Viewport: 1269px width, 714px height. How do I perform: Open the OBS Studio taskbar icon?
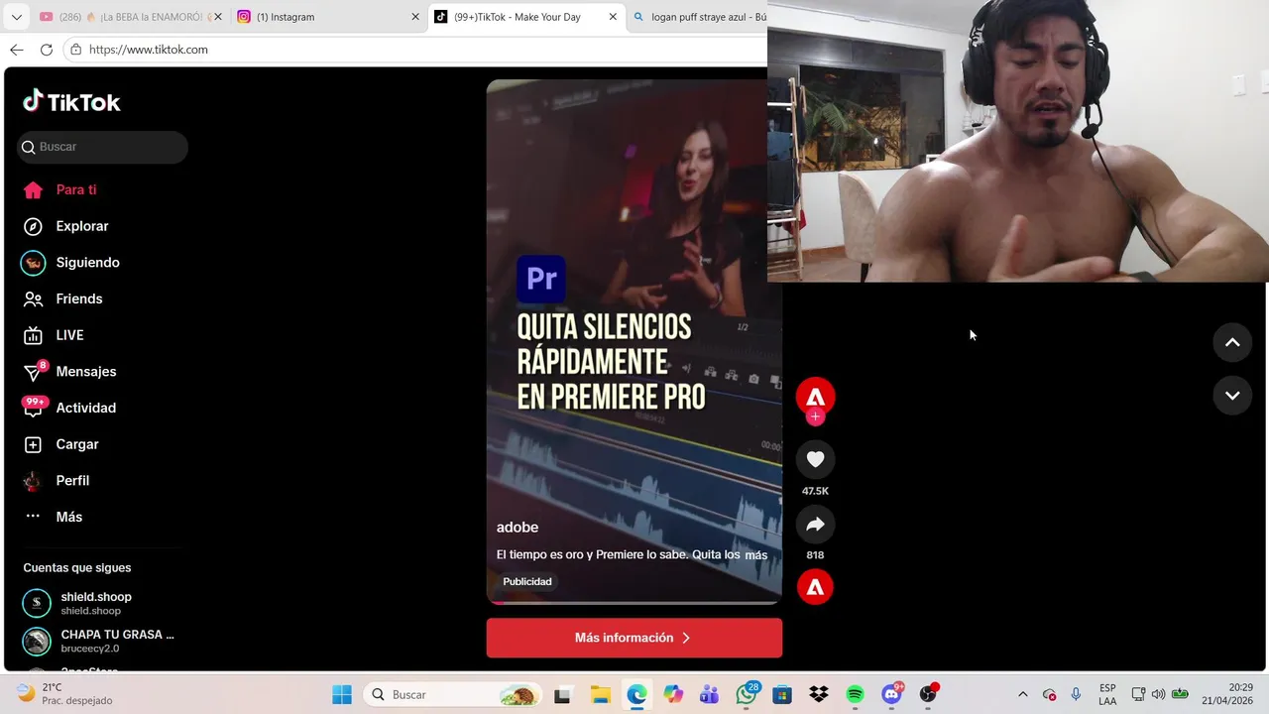(x=929, y=694)
